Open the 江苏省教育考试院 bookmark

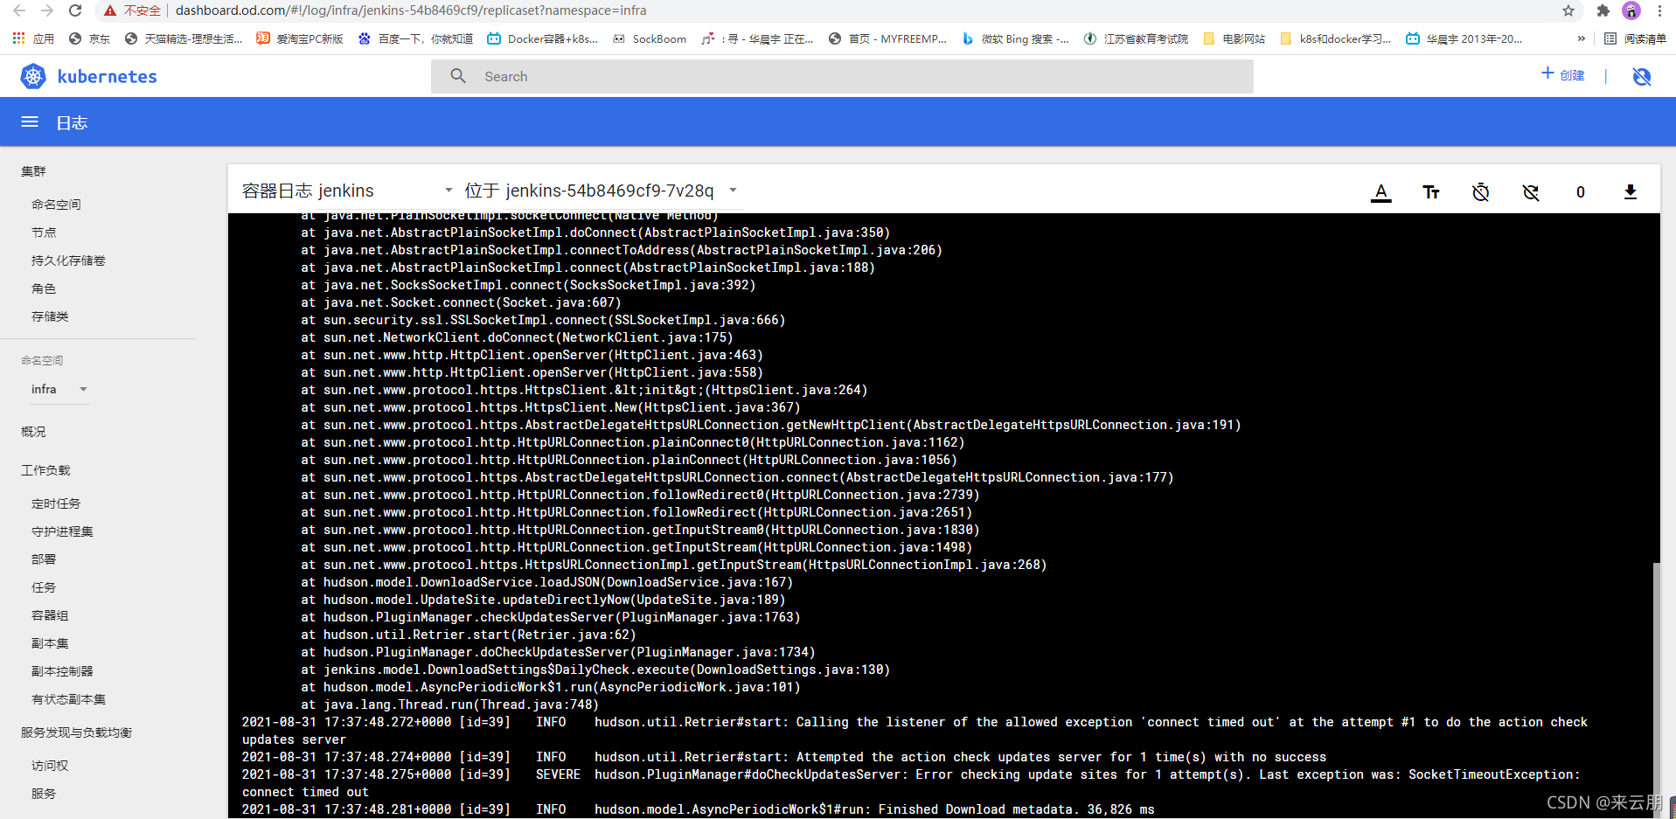[x=1136, y=38]
